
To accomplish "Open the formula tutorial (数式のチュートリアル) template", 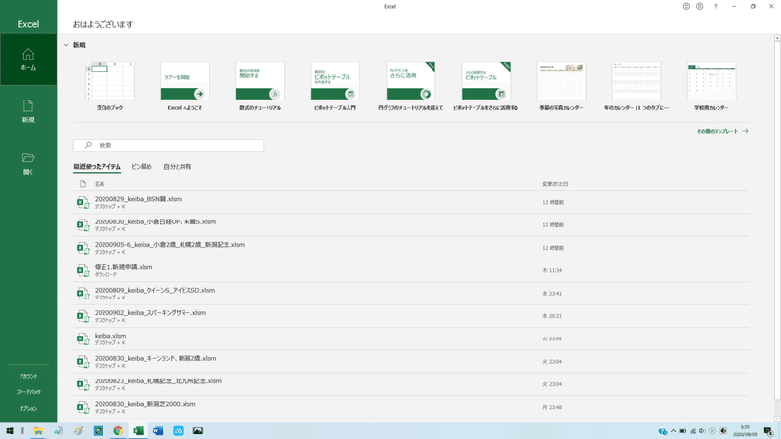I will 260,86.
